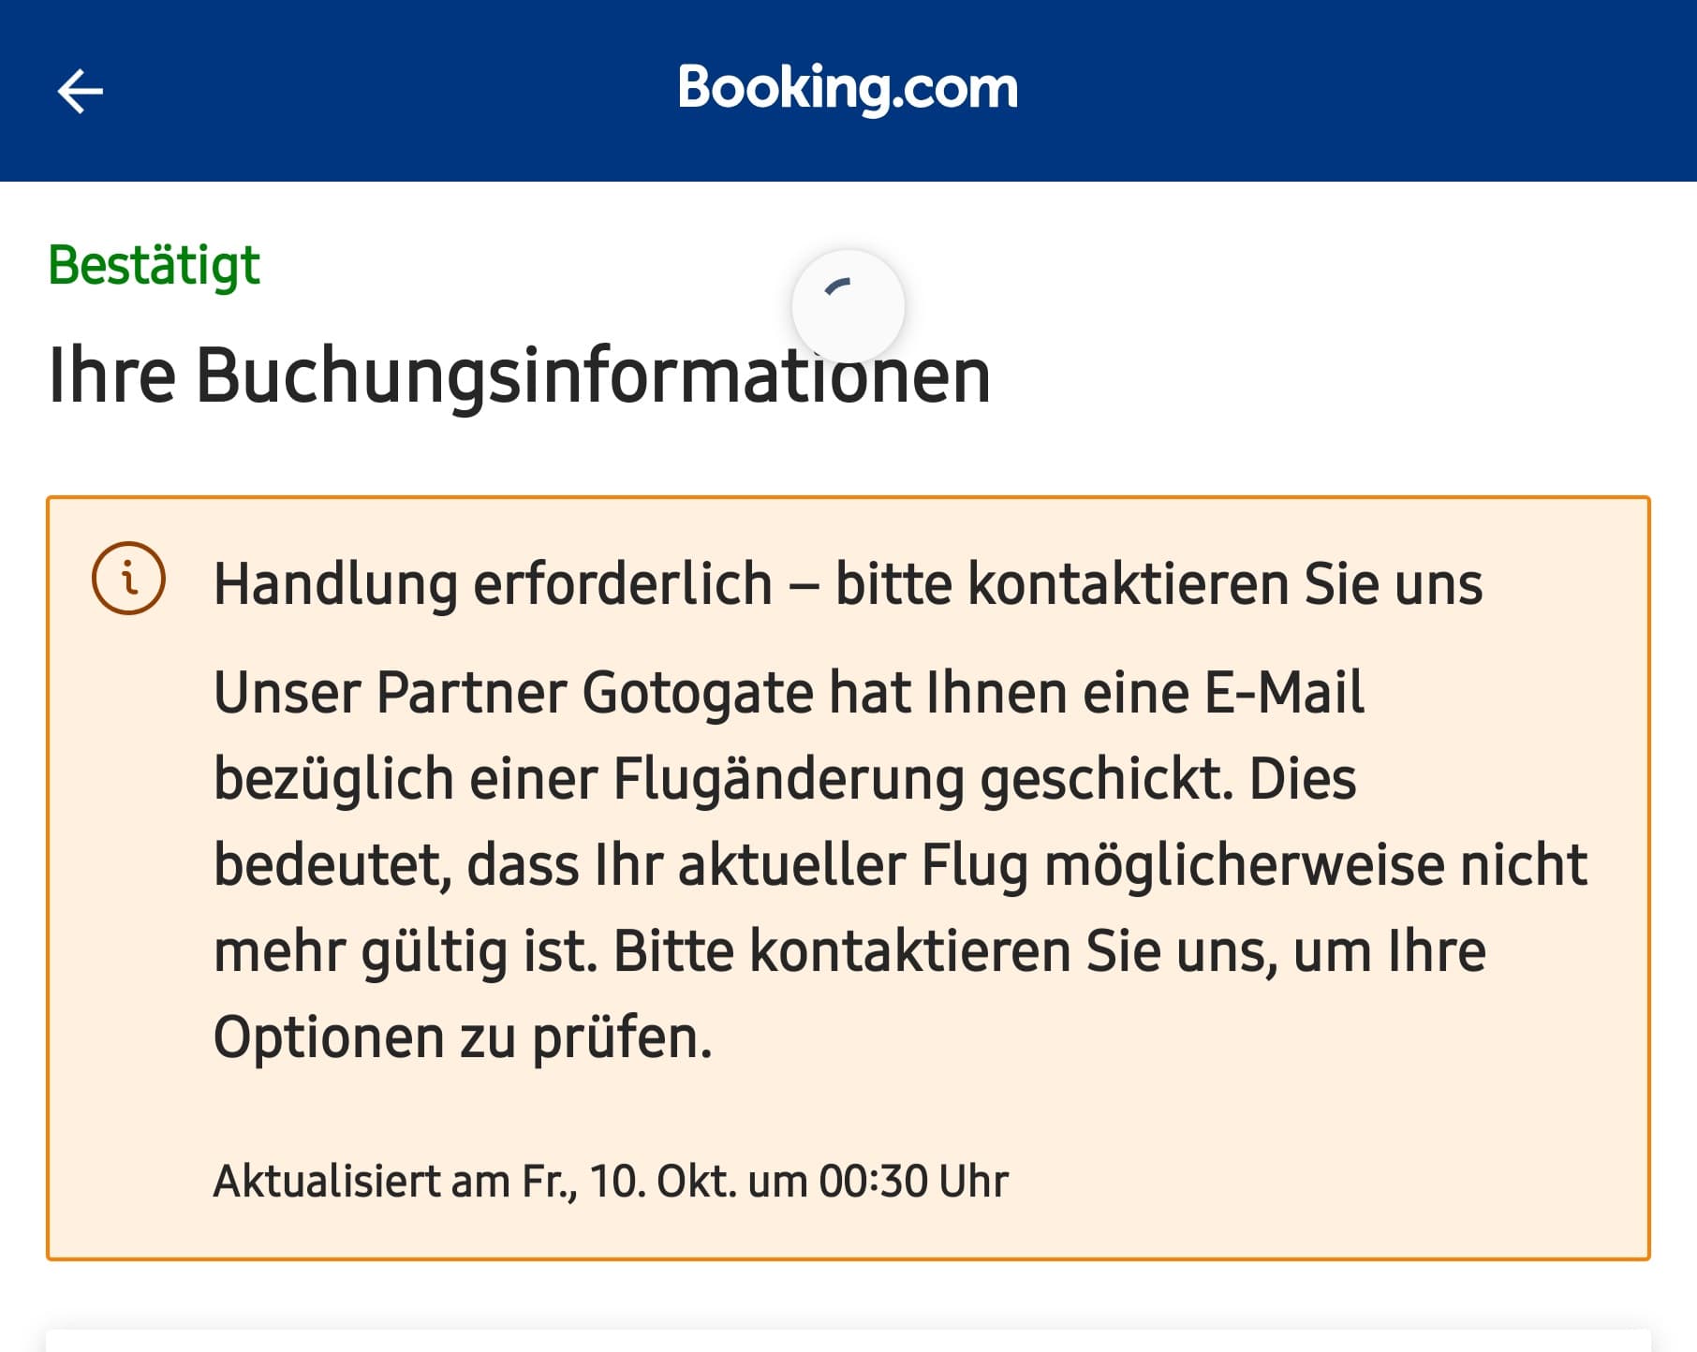Tap the back arrow in the header
Image resolution: width=1697 pixels, height=1352 pixels.
(81, 91)
